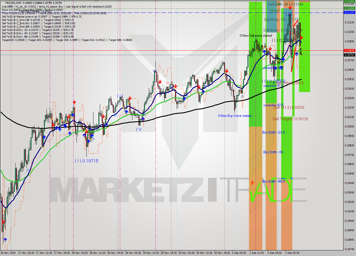Click the 'Buy Entry -50' label
This screenshot has width=356, height=256.
pos(273,152)
